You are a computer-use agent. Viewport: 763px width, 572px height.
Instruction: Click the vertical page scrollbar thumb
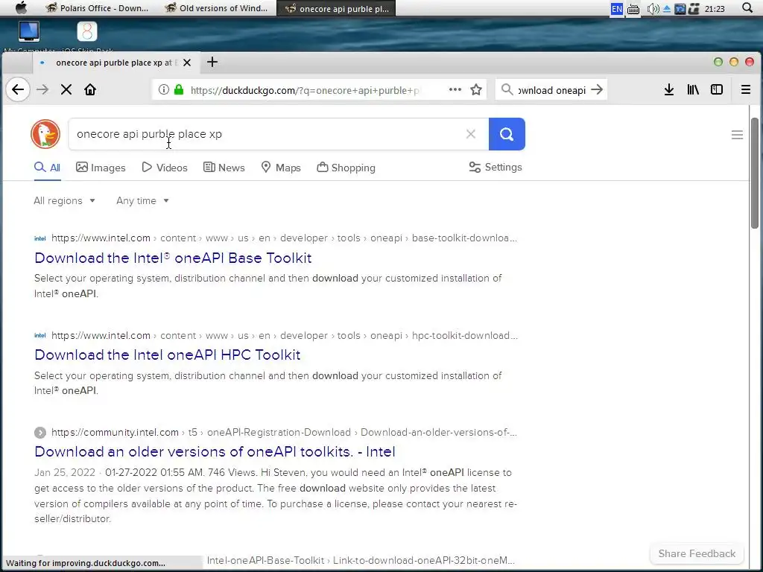click(756, 173)
